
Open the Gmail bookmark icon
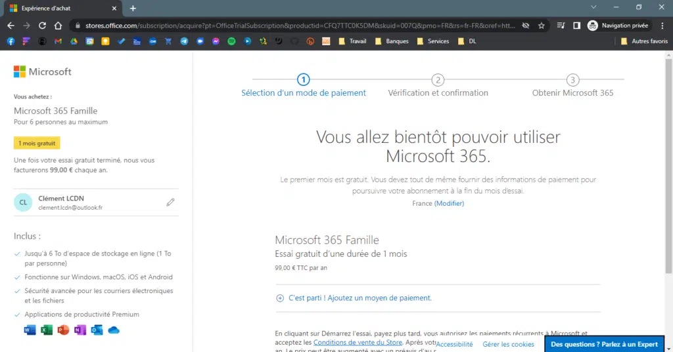click(58, 41)
